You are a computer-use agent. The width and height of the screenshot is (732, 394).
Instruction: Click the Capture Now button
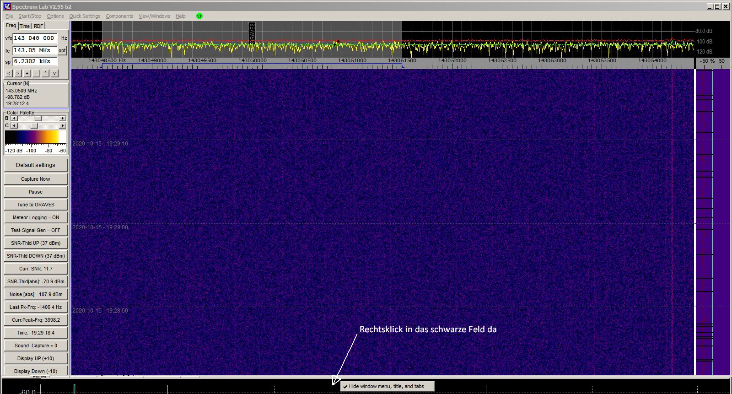pyautogui.click(x=36, y=179)
